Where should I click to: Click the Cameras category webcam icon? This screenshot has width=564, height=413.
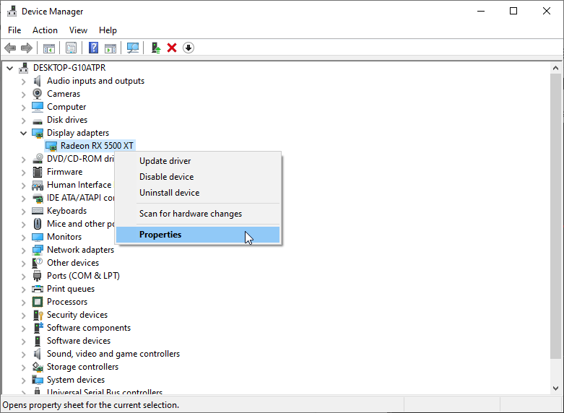pyautogui.click(x=38, y=94)
